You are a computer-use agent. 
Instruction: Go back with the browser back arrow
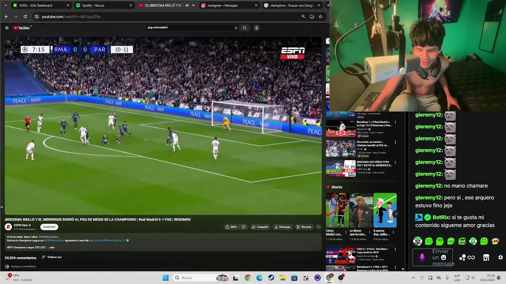coord(6,17)
